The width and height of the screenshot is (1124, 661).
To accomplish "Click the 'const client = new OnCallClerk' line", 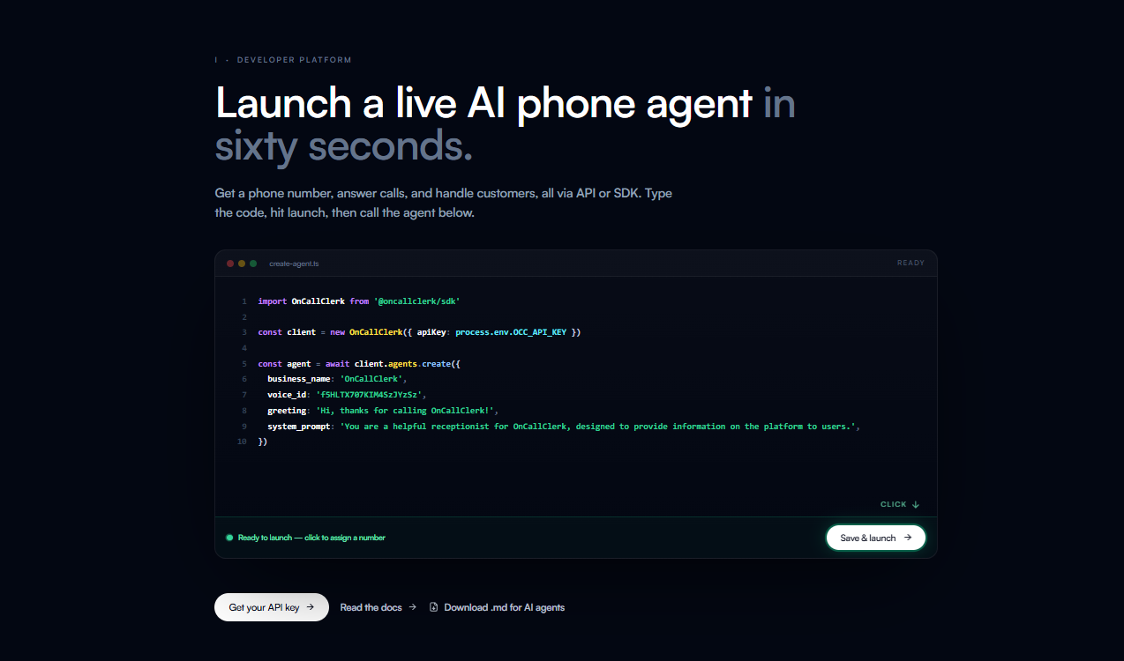I will 419,332.
